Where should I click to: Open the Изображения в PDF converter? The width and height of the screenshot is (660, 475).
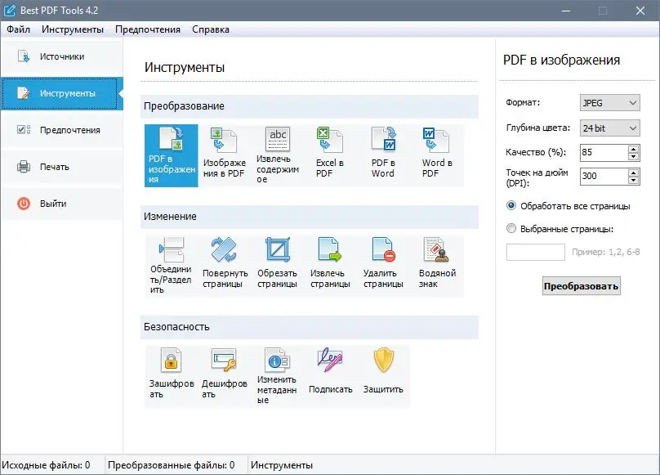223,154
